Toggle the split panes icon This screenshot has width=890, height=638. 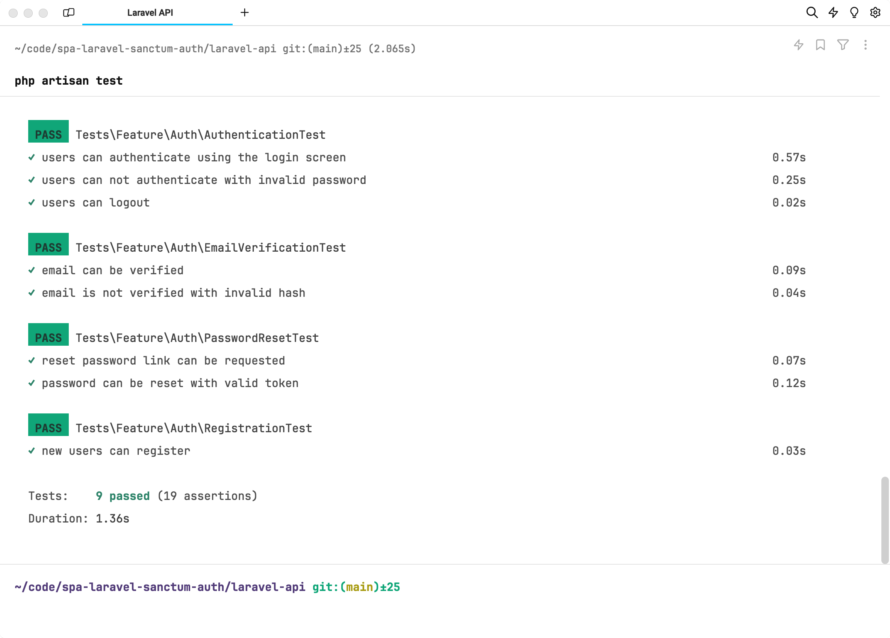point(69,12)
